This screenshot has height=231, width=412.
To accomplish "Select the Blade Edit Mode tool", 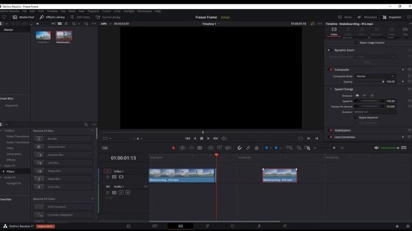I will click(200, 148).
